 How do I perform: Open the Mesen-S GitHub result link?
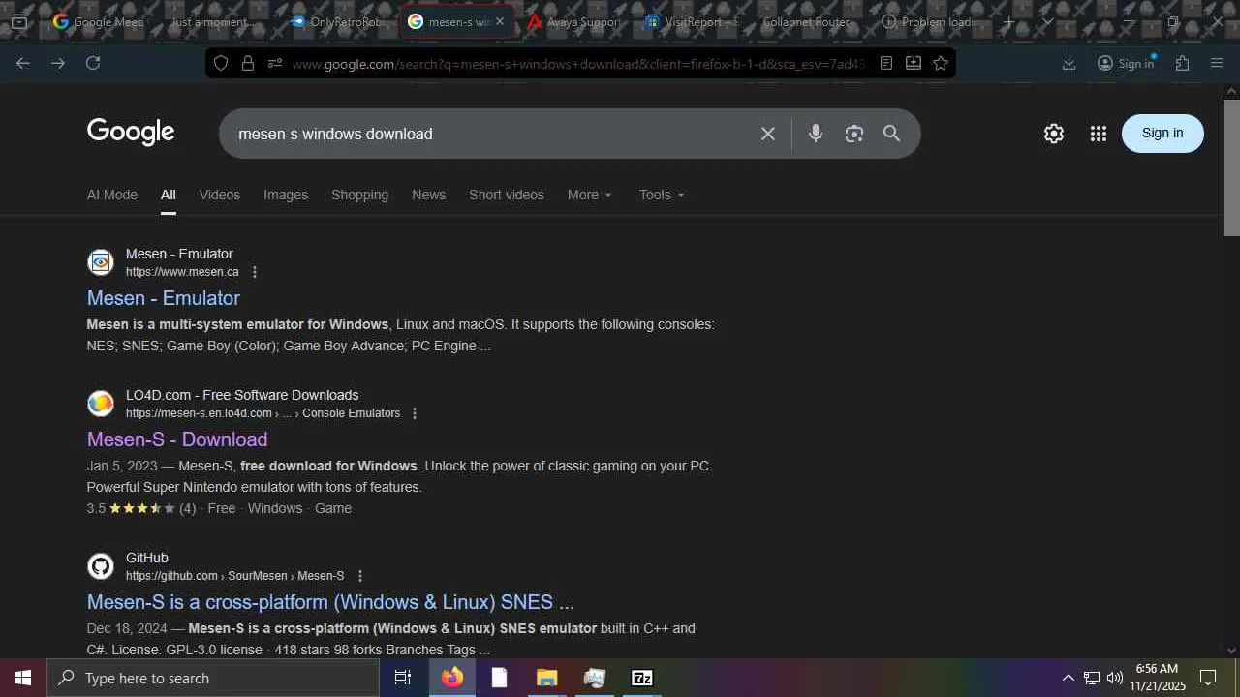tap(330, 602)
